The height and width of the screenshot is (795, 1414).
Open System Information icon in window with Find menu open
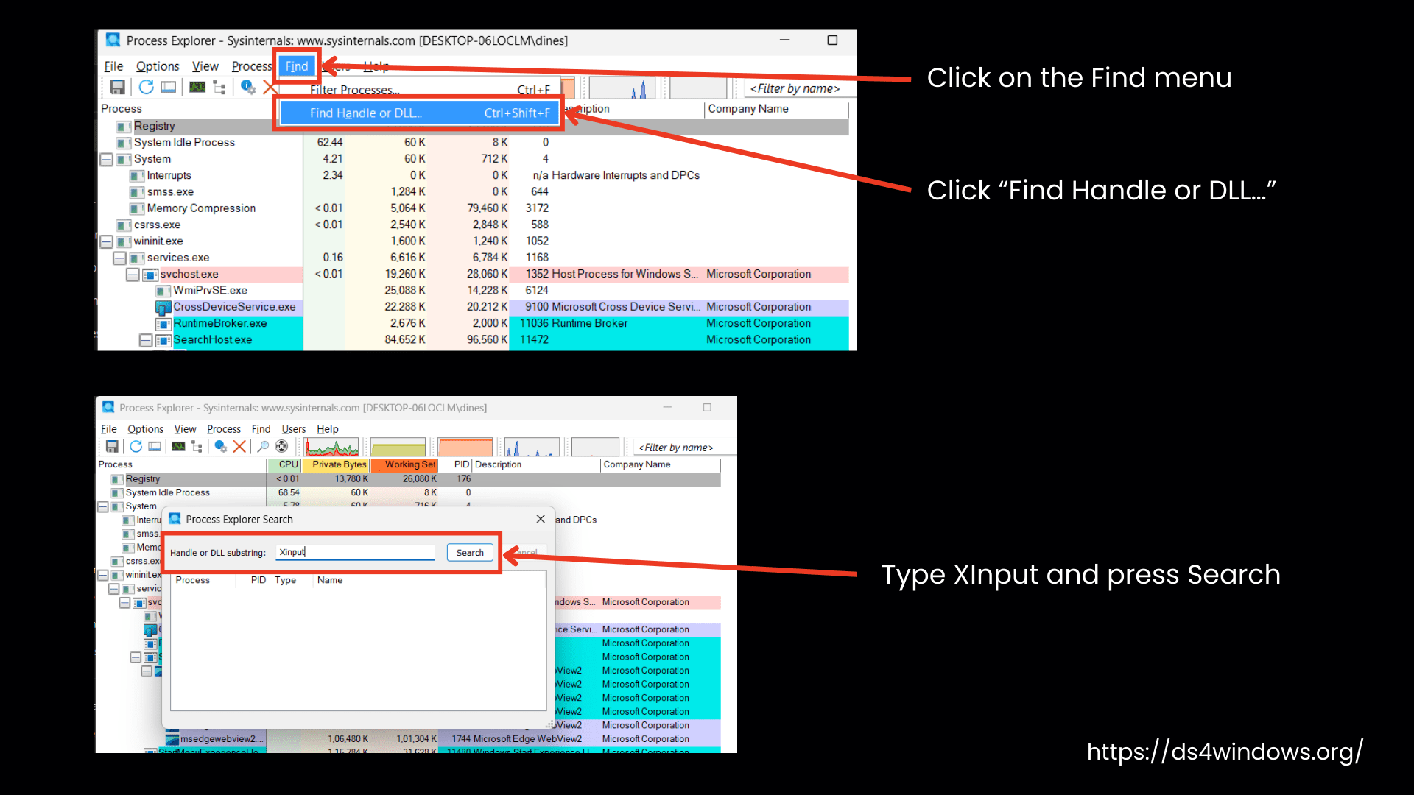[197, 88]
